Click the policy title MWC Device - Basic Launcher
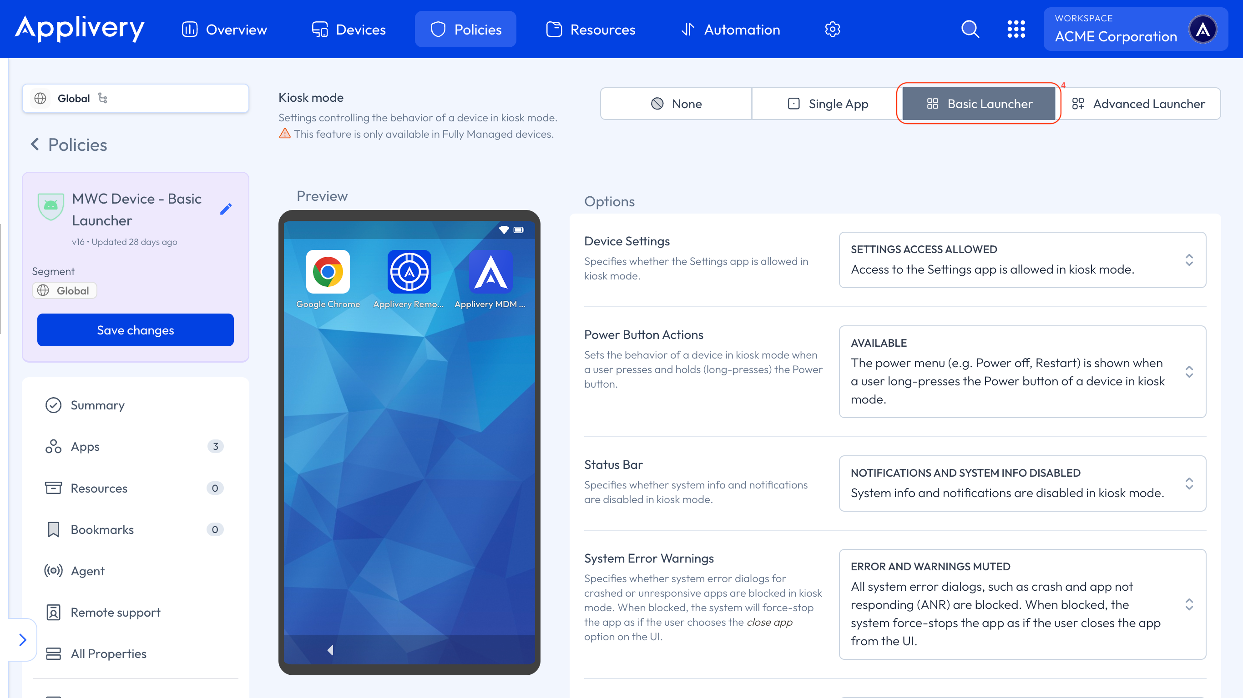1243x698 pixels. click(x=136, y=209)
